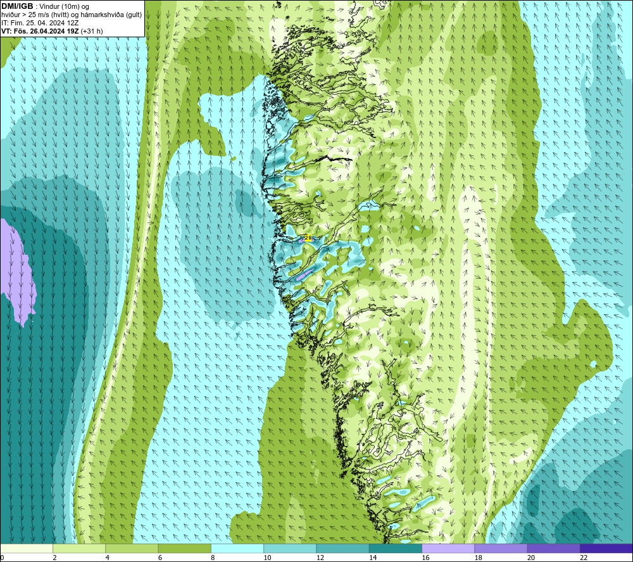This screenshot has width=633, height=562.
Task: Click the legend scale label '14'
Action: coord(373,558)
